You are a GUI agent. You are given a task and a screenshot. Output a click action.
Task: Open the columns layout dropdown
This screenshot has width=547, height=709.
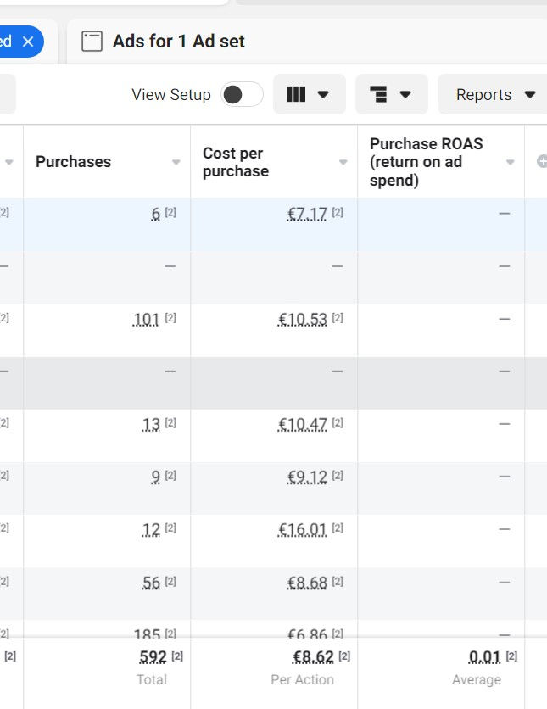tap(307, 94)
